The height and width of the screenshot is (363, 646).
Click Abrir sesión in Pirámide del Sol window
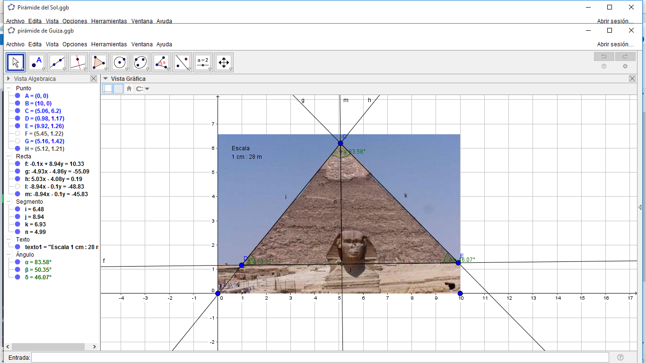click(615, 21)
